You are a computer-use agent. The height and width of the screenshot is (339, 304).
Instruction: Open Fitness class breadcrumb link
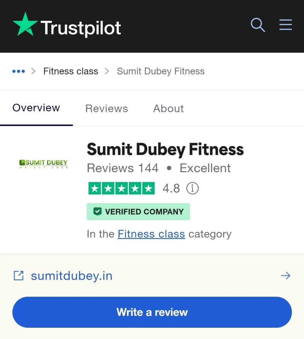pyautogui.click(x=71, y=71)
